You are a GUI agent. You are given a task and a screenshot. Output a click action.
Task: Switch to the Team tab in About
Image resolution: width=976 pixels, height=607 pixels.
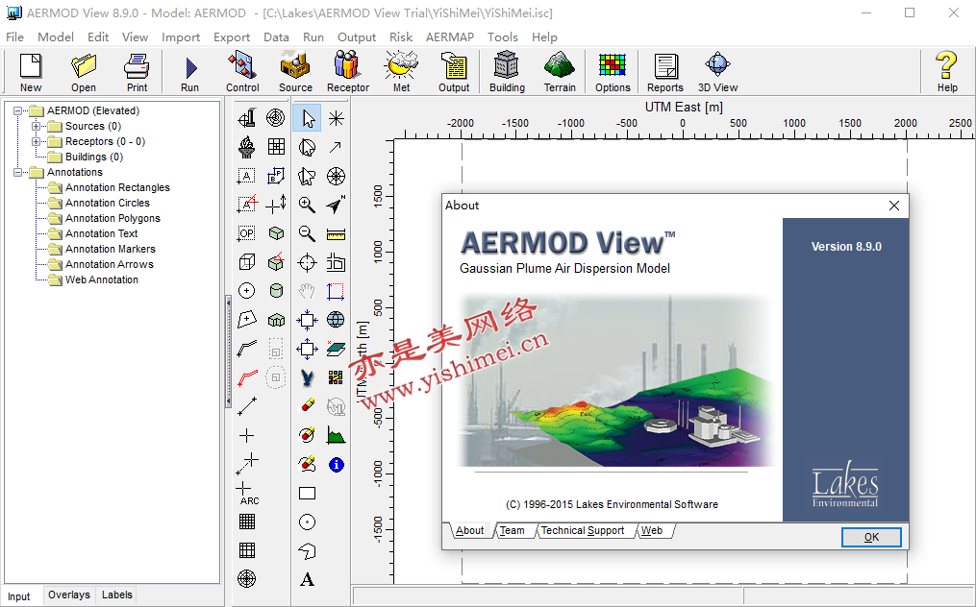point(513,530)
